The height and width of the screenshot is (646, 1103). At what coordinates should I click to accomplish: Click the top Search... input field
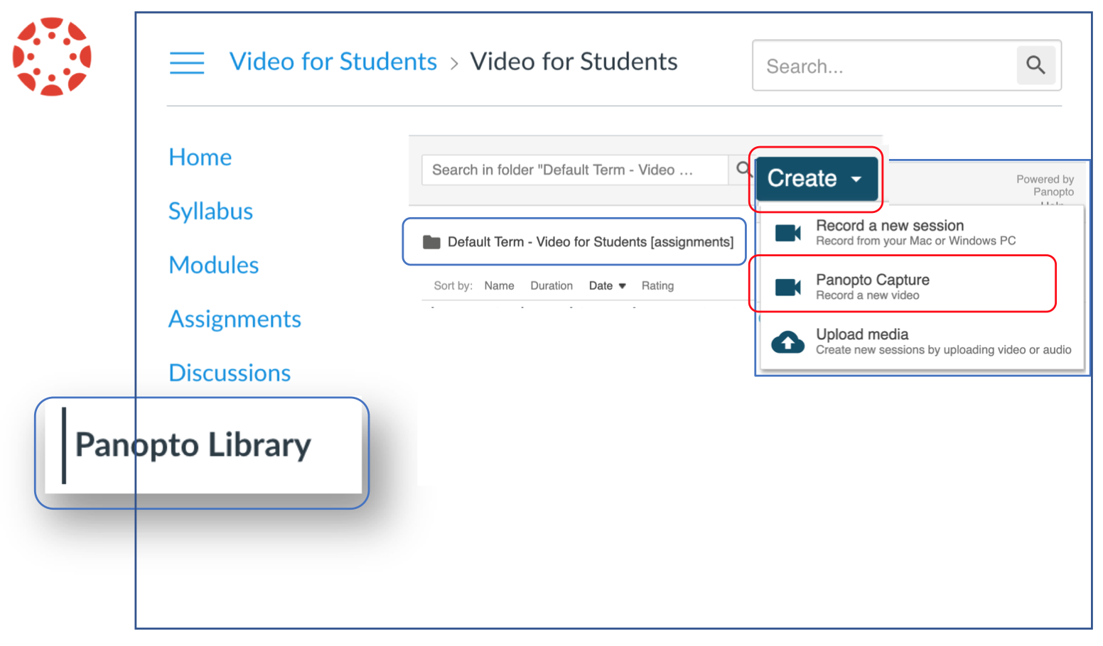(885, 65)
